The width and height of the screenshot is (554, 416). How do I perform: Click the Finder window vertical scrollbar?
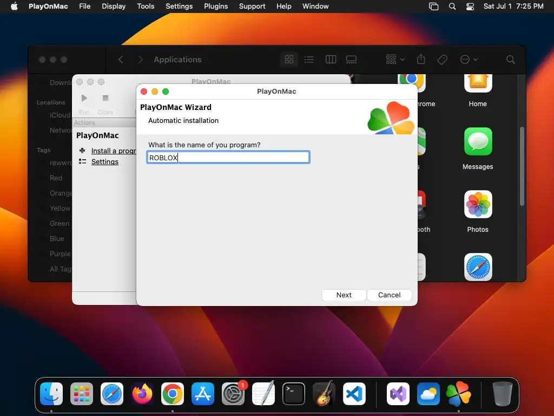pyautogui.click(x=522, y=166)
